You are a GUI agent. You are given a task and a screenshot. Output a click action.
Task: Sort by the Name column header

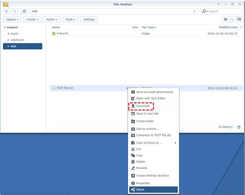79,27
